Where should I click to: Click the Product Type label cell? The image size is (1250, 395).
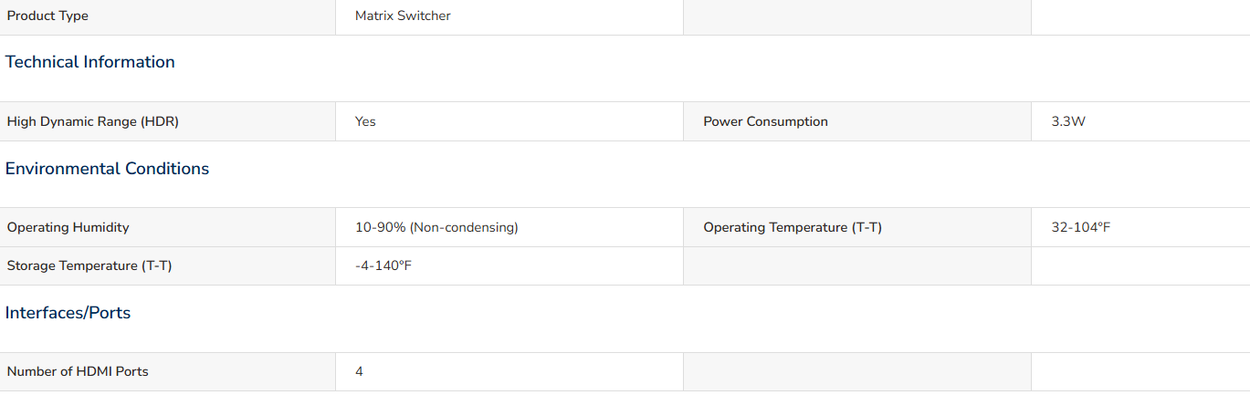click(167, 16)
